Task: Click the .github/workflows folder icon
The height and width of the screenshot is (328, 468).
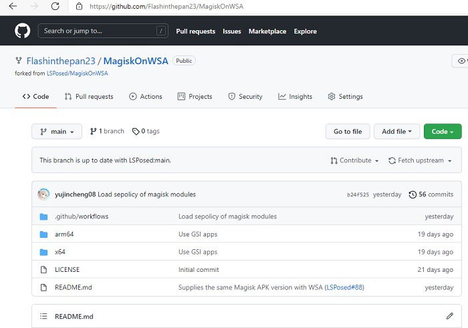Action: [43, 216]
